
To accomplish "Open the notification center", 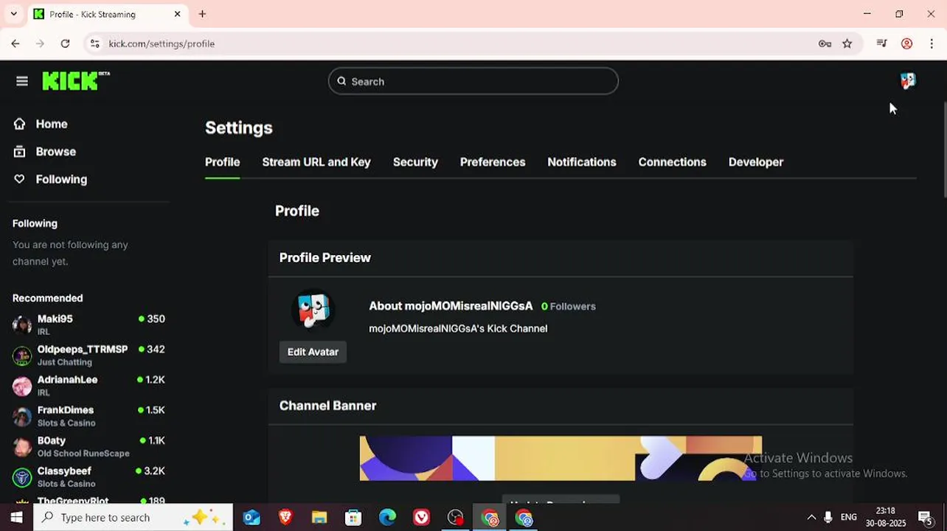I will [925, 518].
